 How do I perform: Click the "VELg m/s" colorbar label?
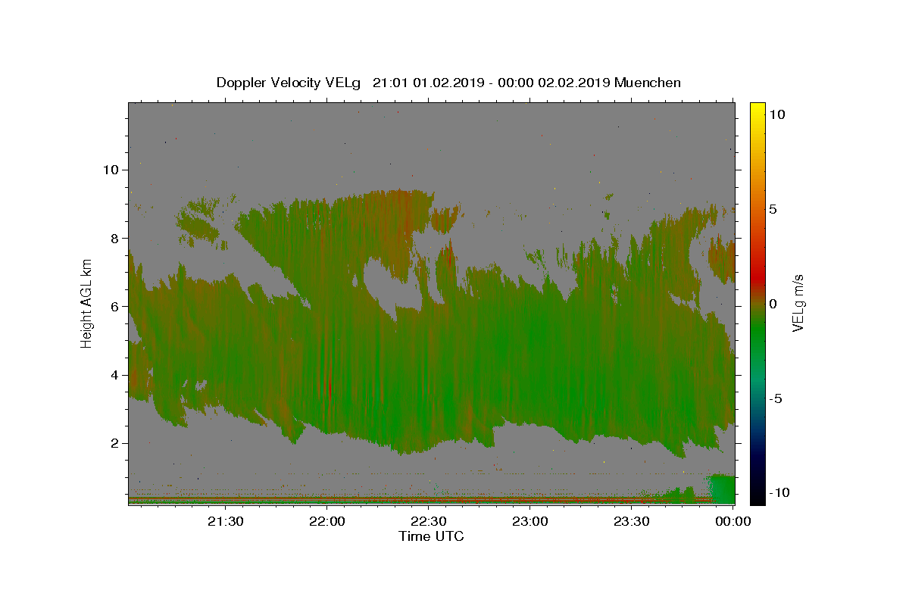[797, 303]
